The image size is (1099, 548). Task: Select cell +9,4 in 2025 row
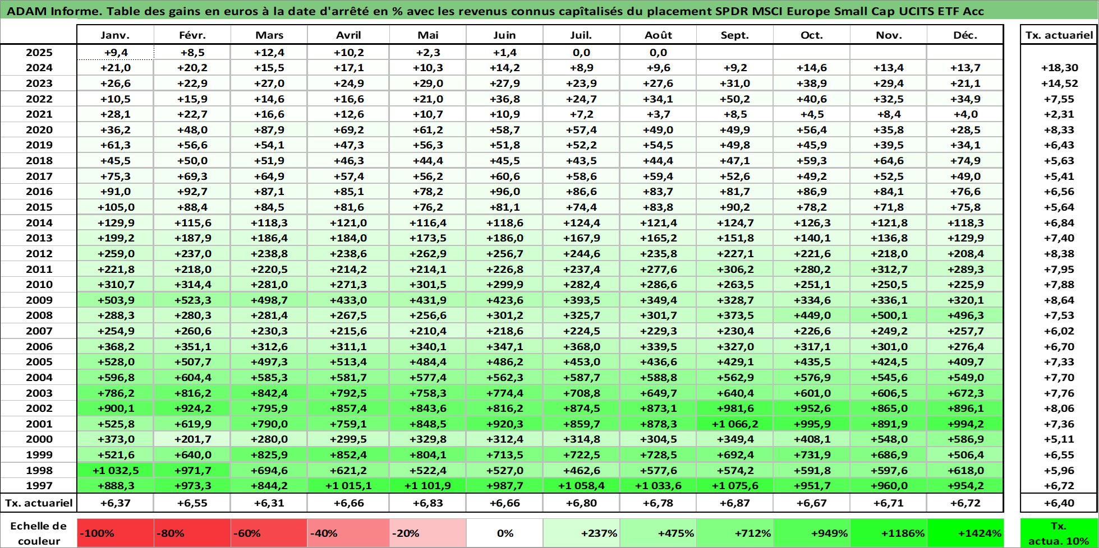(x=115, y=53)
